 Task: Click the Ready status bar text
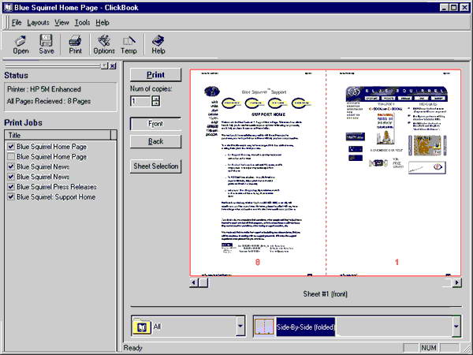132,348
